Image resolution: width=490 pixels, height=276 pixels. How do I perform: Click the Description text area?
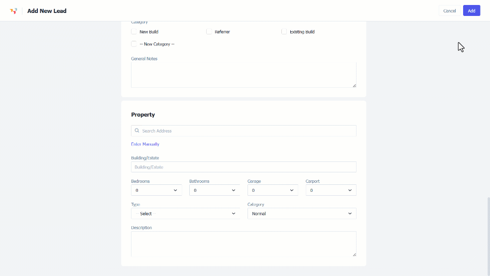point(244,244)
